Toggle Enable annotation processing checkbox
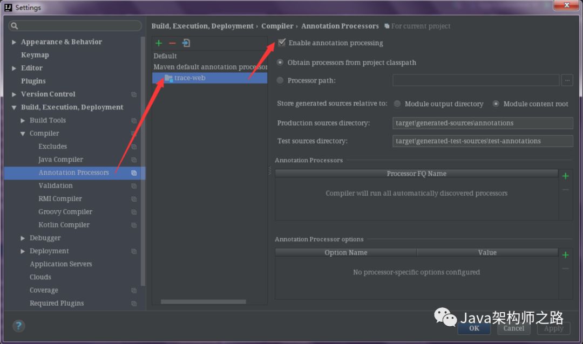Screen dimensions: 583x344 [x=281, y=43]
